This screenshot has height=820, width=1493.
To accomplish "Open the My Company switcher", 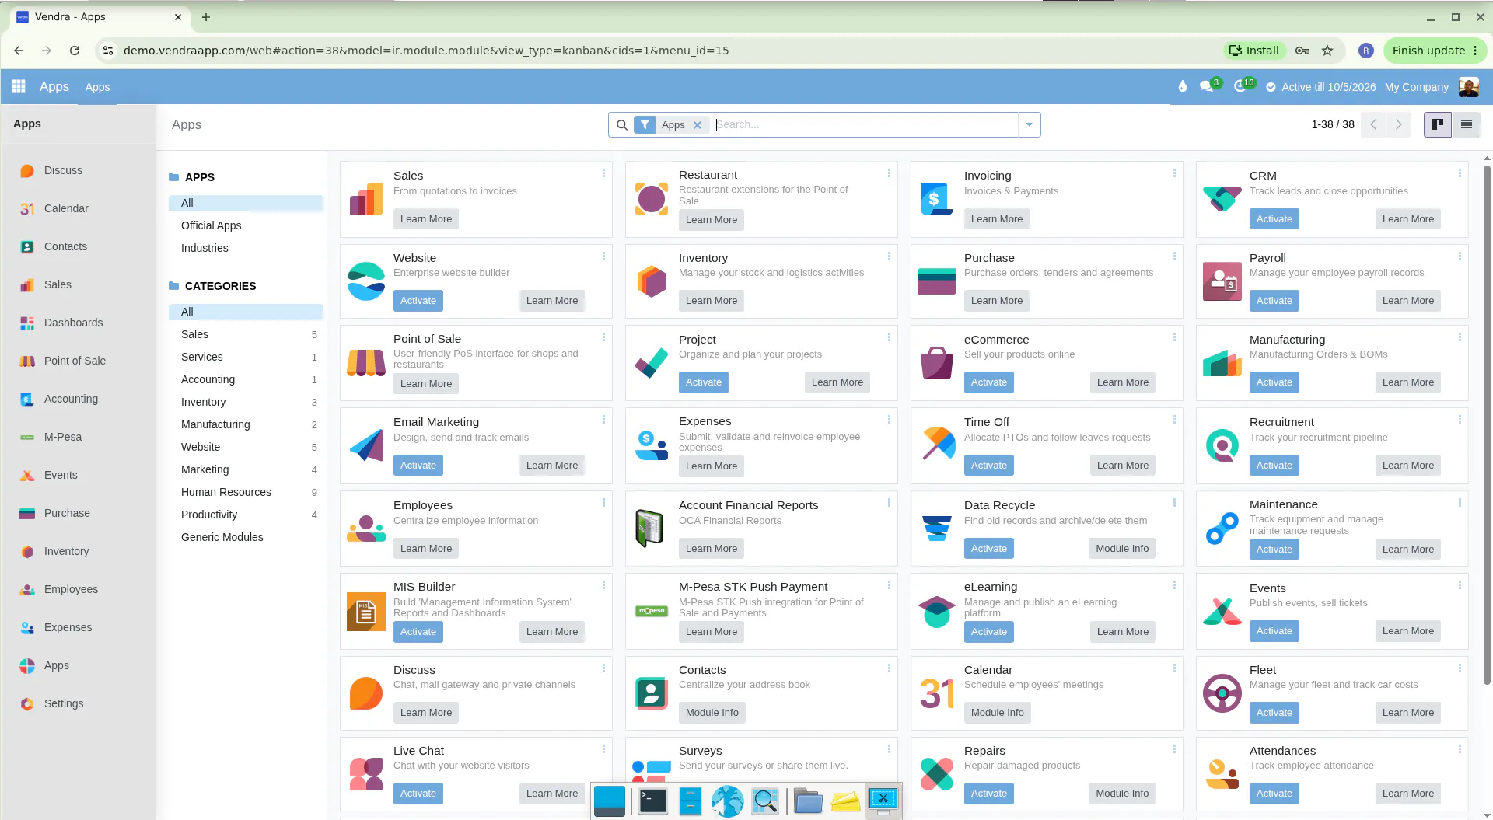I will click(1416, 87).
